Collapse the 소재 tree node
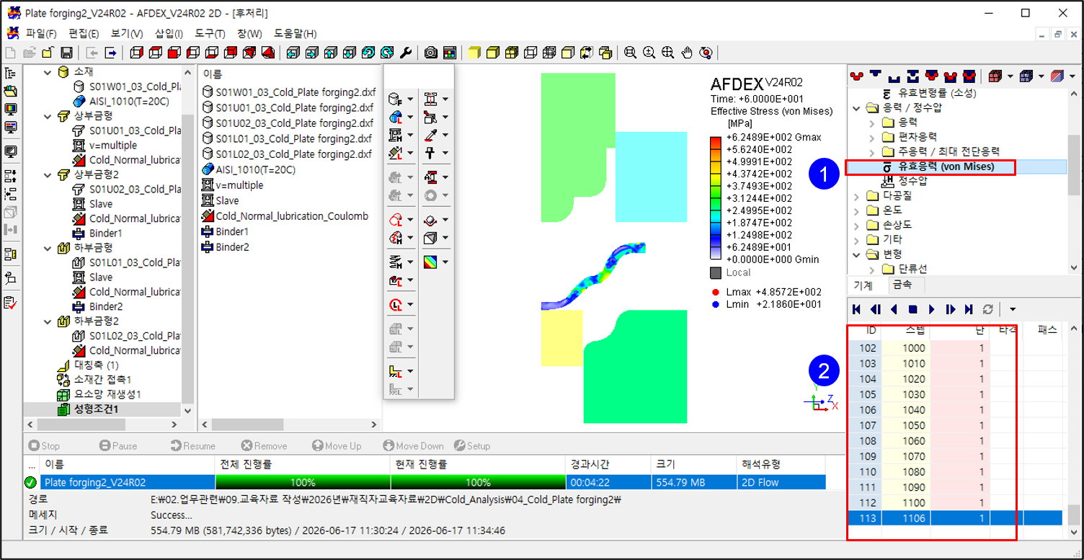This screenshot has width=1084, height=560. click(48, 71)
